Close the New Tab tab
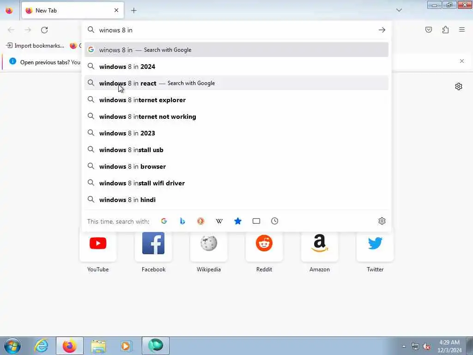Screen dimensions: 473x355 click(116, 10)
